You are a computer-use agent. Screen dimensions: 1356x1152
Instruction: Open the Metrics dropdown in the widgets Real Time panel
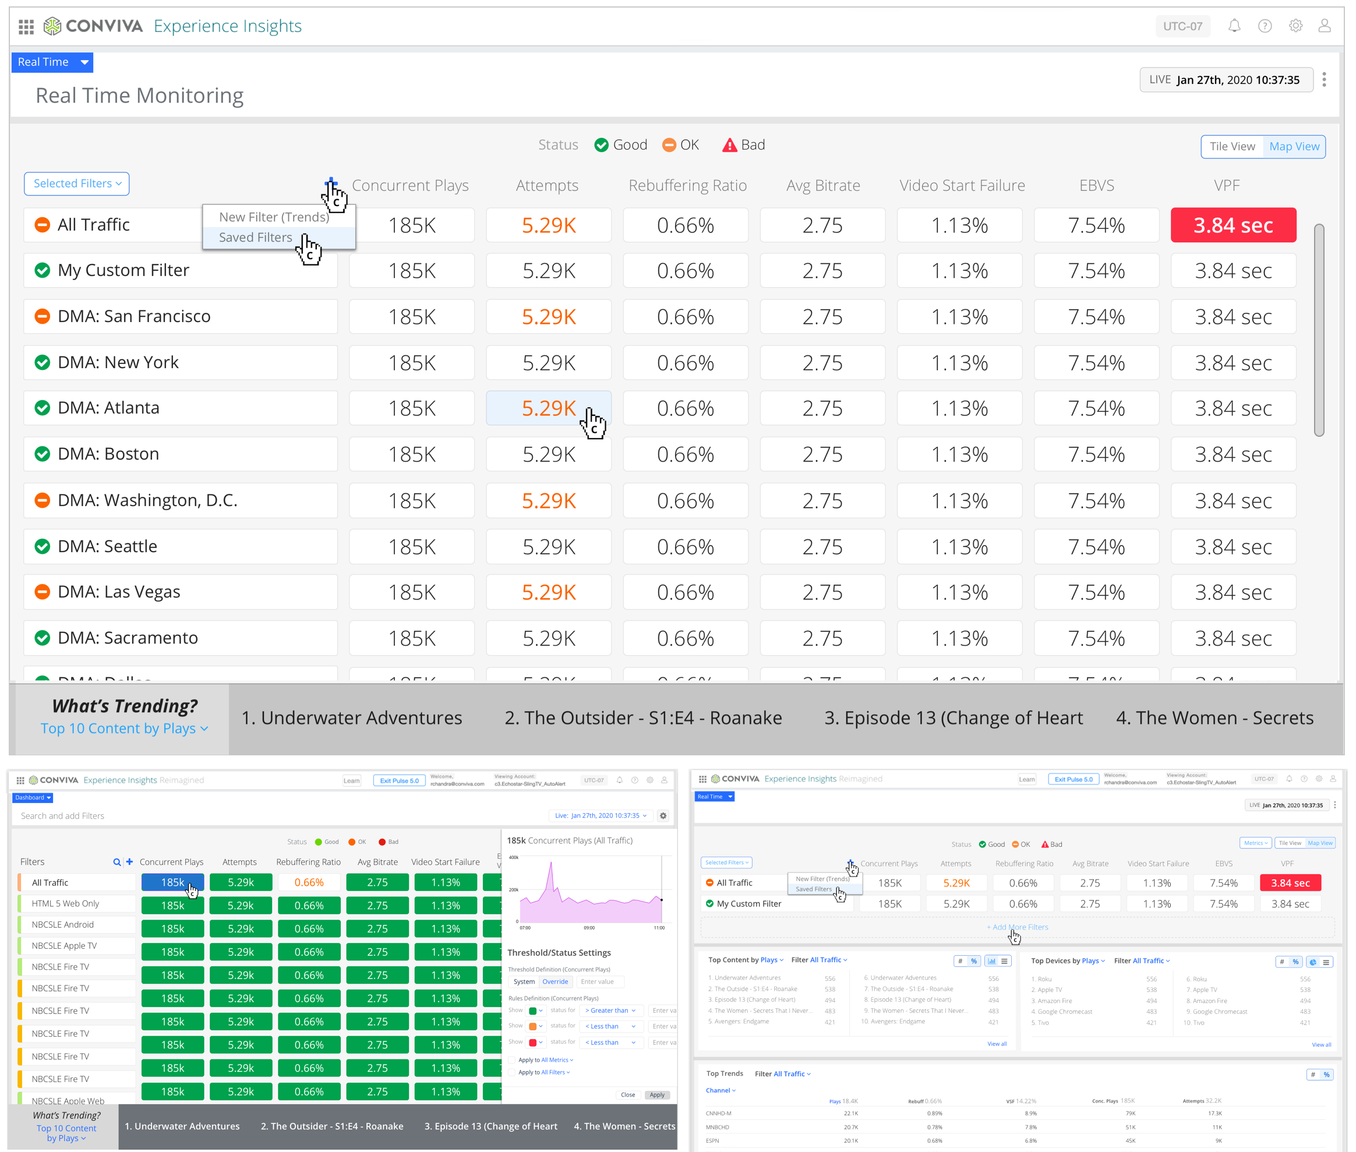1255,844
